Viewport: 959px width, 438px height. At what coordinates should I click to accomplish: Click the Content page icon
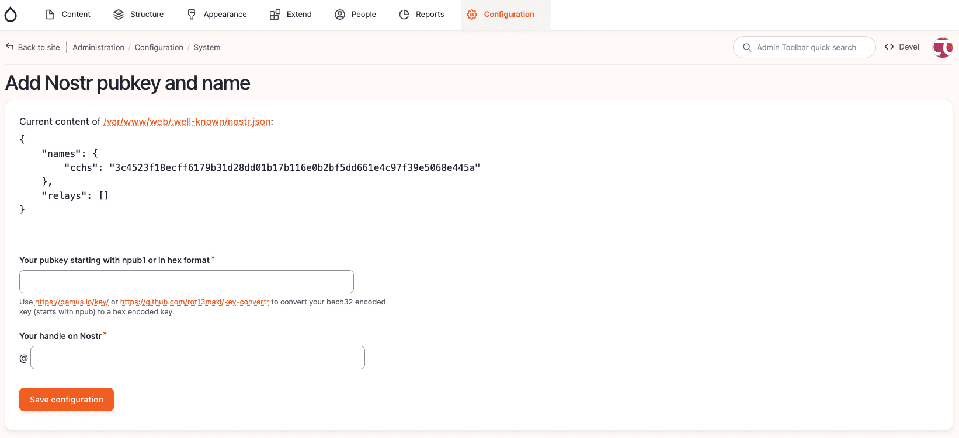(x=50, y=15)
